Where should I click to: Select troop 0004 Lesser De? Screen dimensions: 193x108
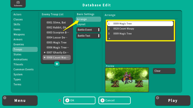coord(57,38)
